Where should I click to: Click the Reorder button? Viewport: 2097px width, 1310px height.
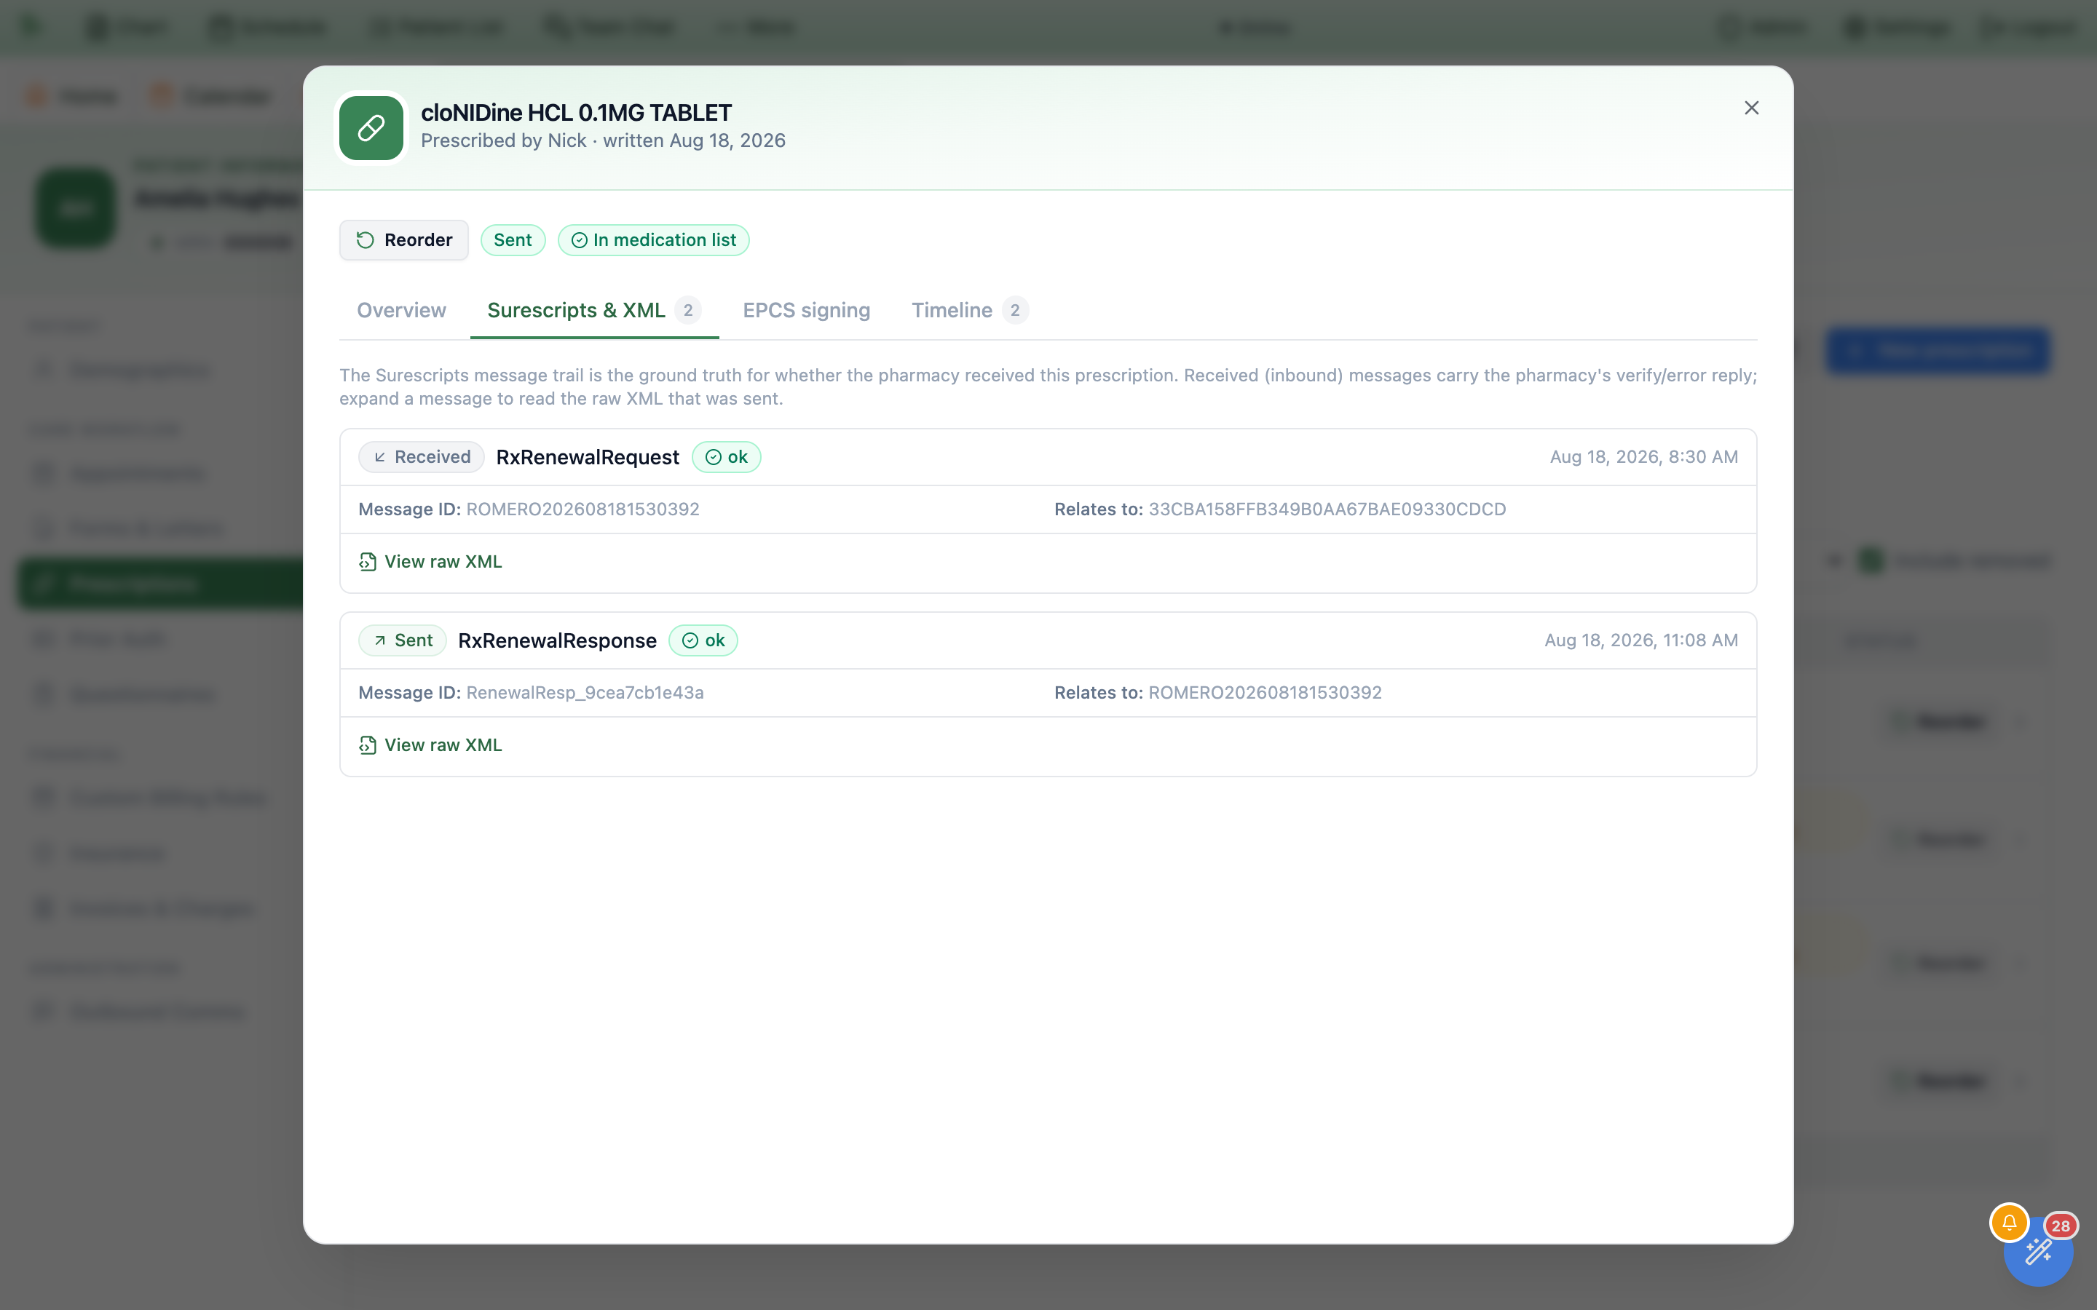(x=404, y=240)
